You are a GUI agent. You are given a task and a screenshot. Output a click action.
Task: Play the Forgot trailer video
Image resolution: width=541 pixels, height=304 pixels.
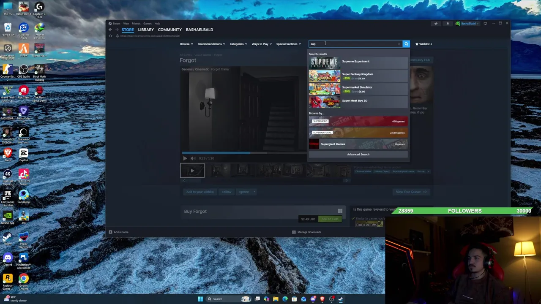(185, 158)
